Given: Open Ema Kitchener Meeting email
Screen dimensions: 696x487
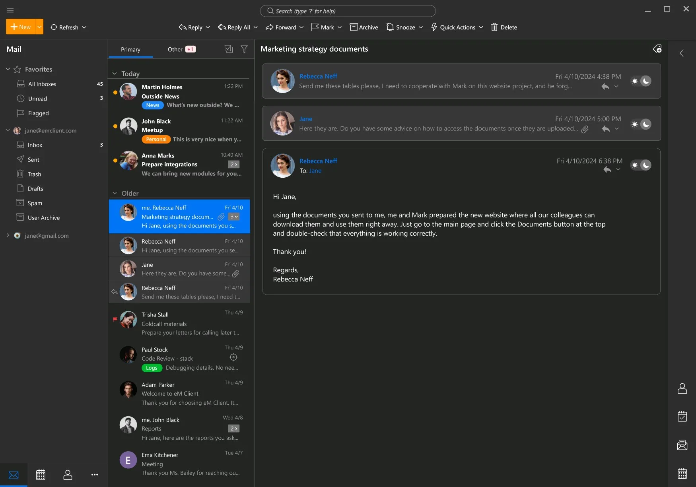Looking at the screenshot, I should [179, 464].
